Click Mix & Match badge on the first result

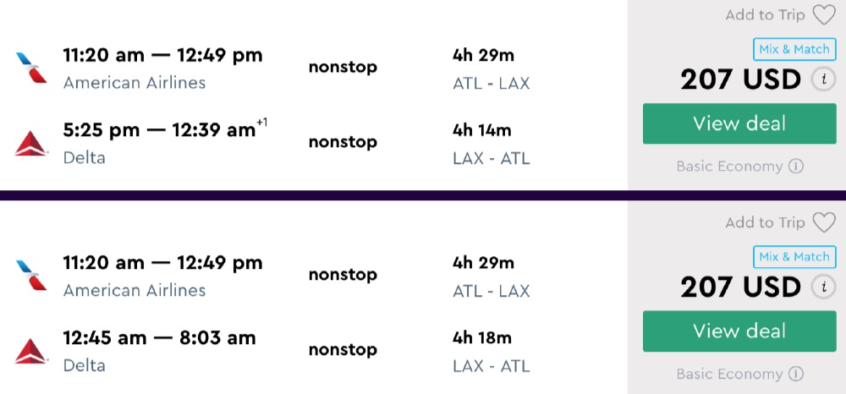[794, 49]
